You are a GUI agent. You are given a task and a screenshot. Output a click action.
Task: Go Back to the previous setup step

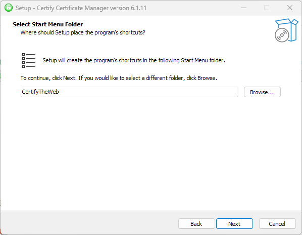[196, 224]
